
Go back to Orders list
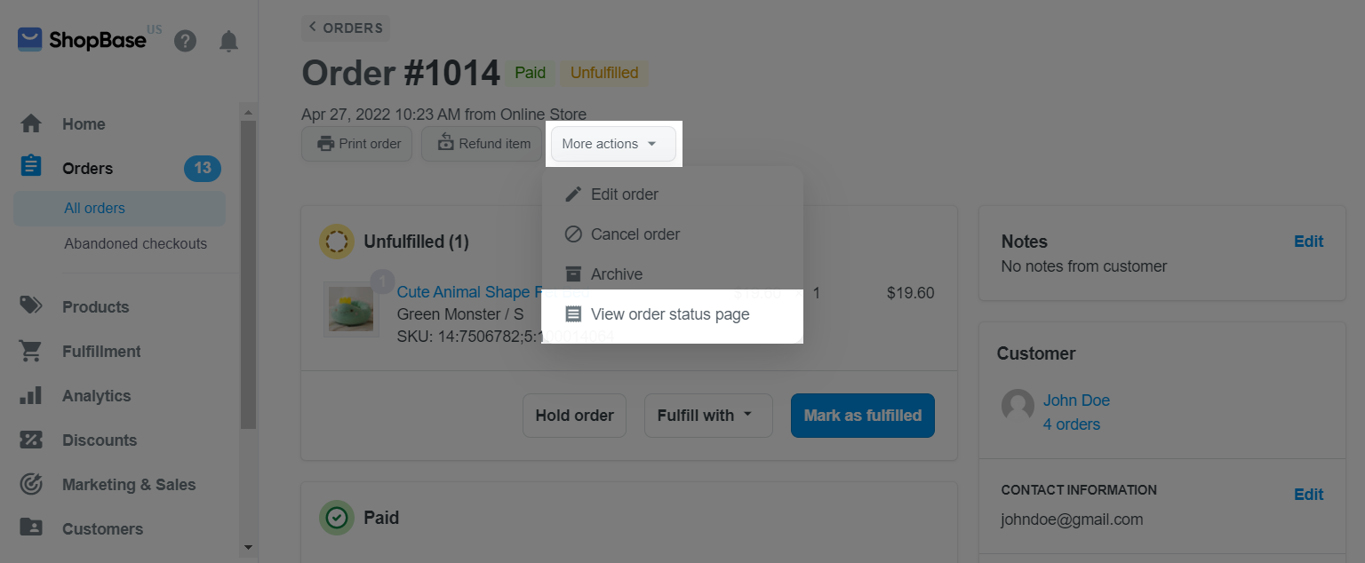346,28
